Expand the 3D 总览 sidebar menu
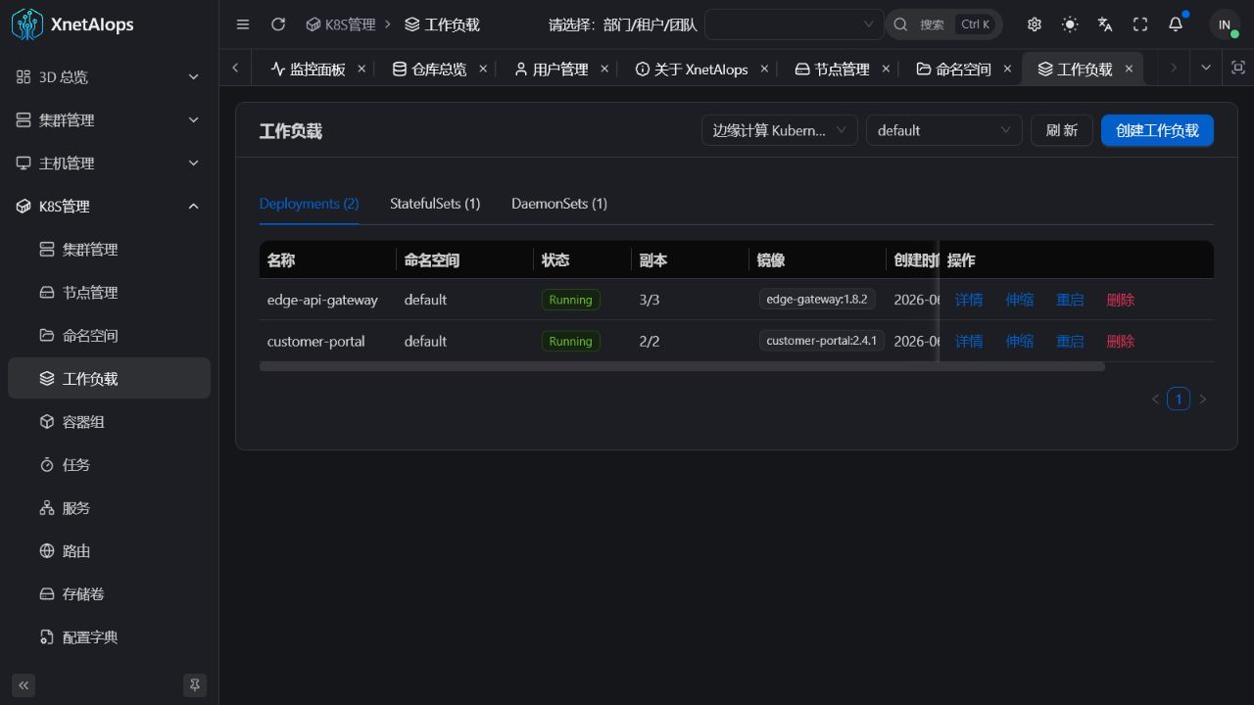 [x=109, y=76]
